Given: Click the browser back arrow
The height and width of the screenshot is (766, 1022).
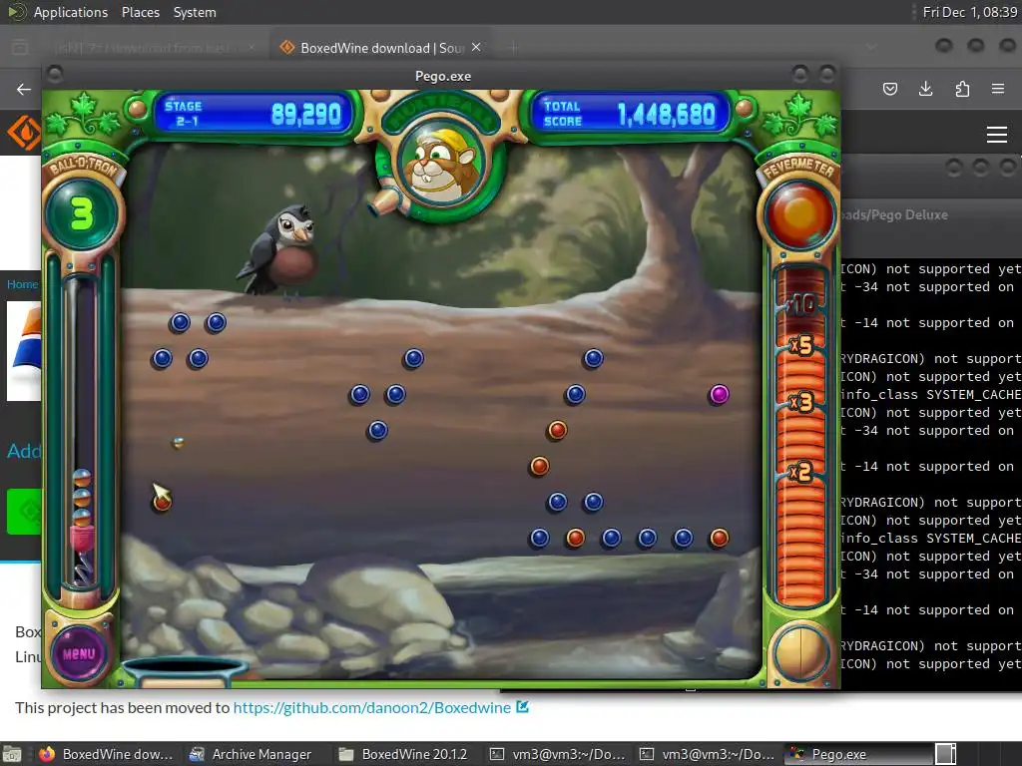Looking at the screenshot, I should [24, 89].
